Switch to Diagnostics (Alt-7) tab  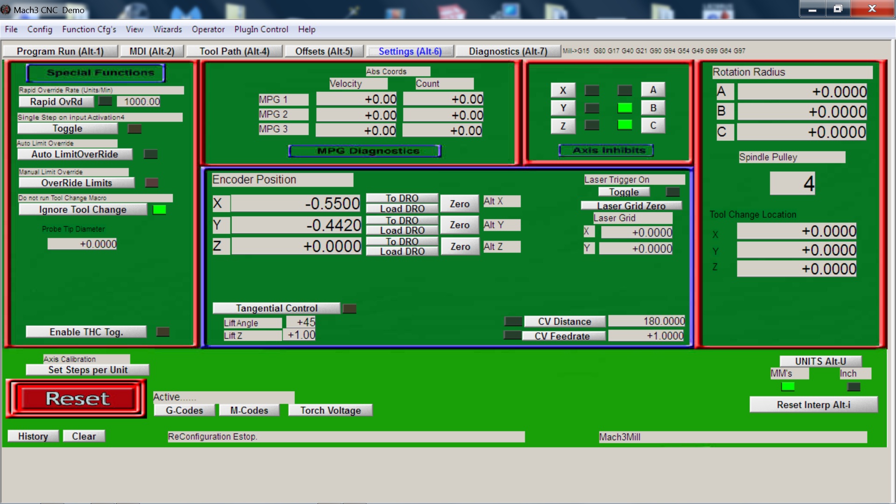click(508, 51)
